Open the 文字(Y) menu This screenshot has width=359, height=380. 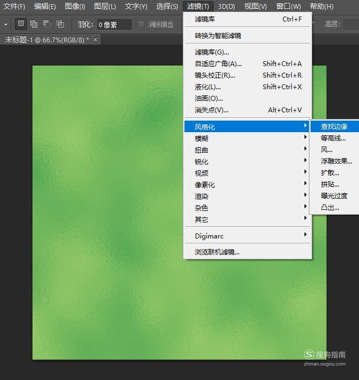coord(136,6)
